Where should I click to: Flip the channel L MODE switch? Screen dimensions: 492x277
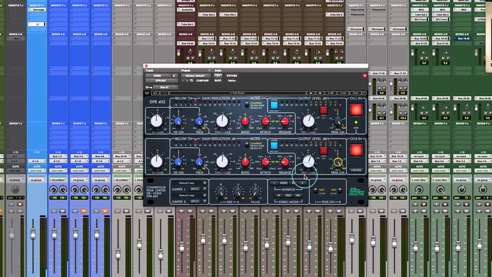pyautogui.click(x=247, y=105)
